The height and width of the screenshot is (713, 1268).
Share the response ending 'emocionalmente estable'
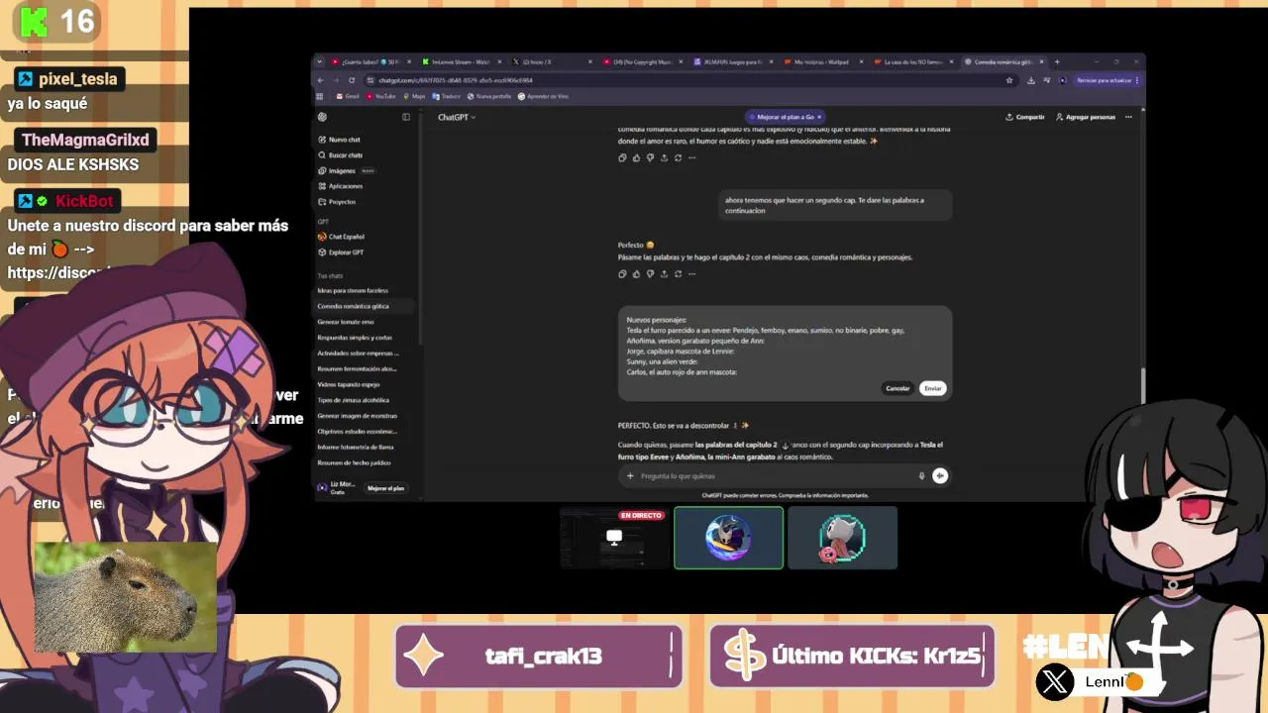pyautogui.click(x=664, y=157)
